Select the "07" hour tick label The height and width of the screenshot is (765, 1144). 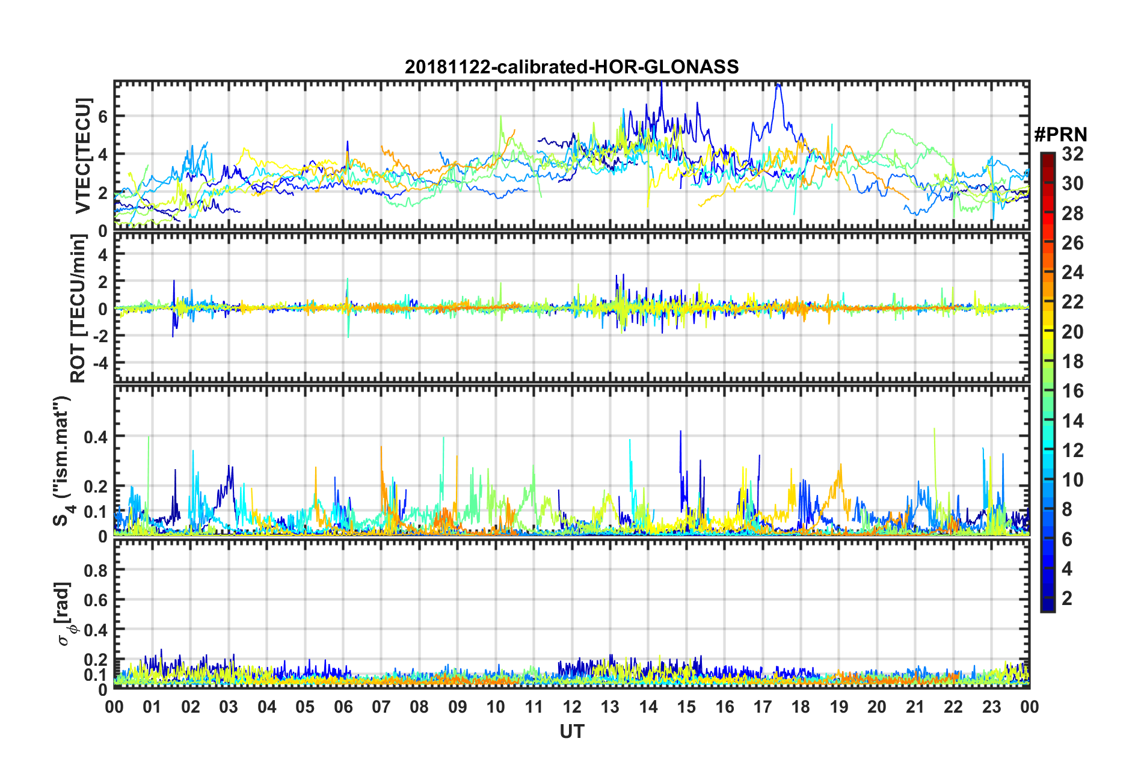click(381, 707)
